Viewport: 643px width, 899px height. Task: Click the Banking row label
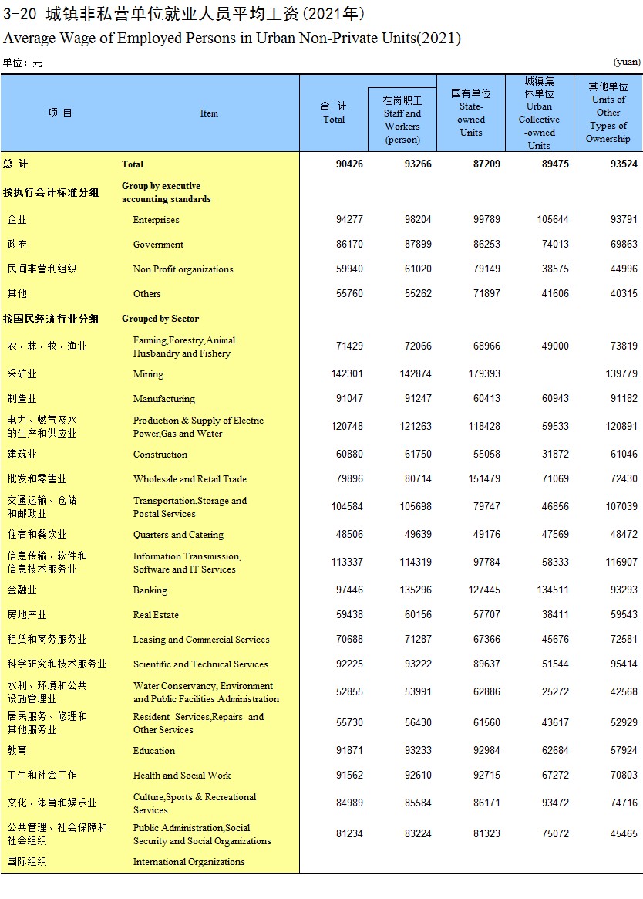(150, 590)
